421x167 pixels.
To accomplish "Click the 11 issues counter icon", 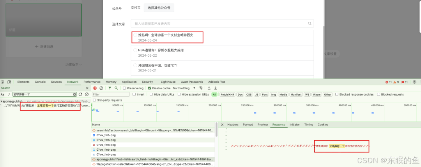I will click(x=405, y=82).
